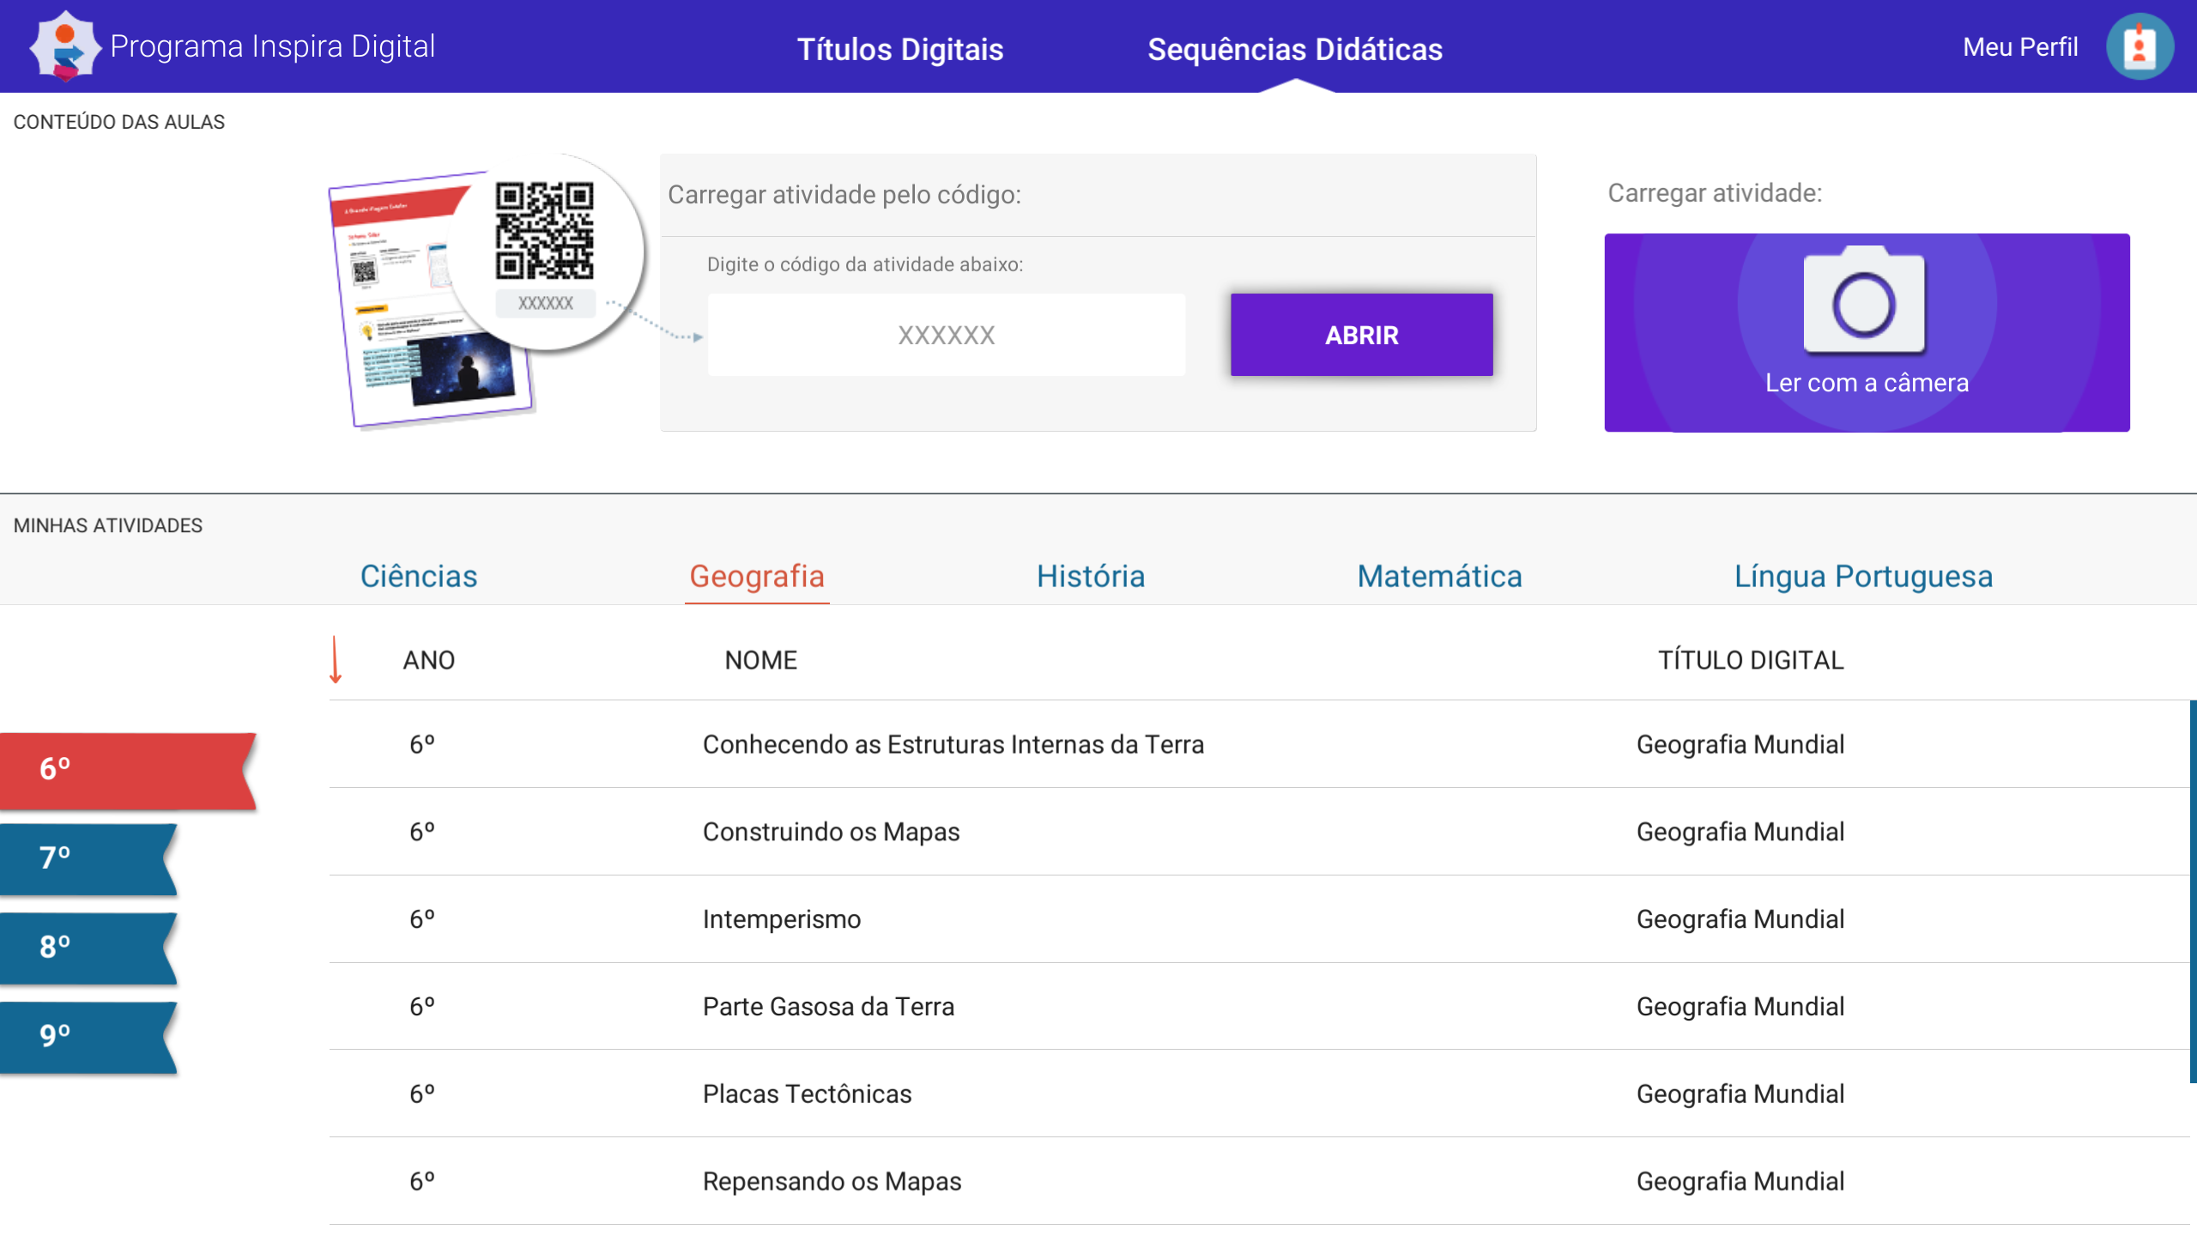Click the Meu Perfil link

click(x=2020, y=46)
